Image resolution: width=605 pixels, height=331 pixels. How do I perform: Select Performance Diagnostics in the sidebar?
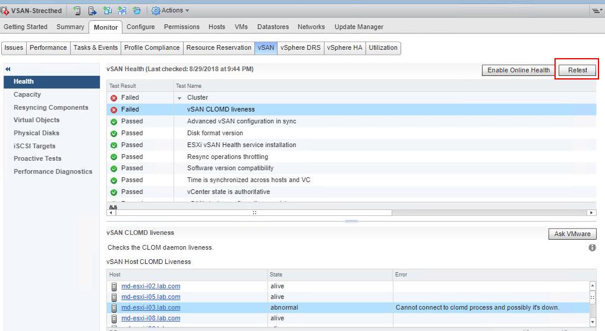pyautogui.click(x=53, y=172)
